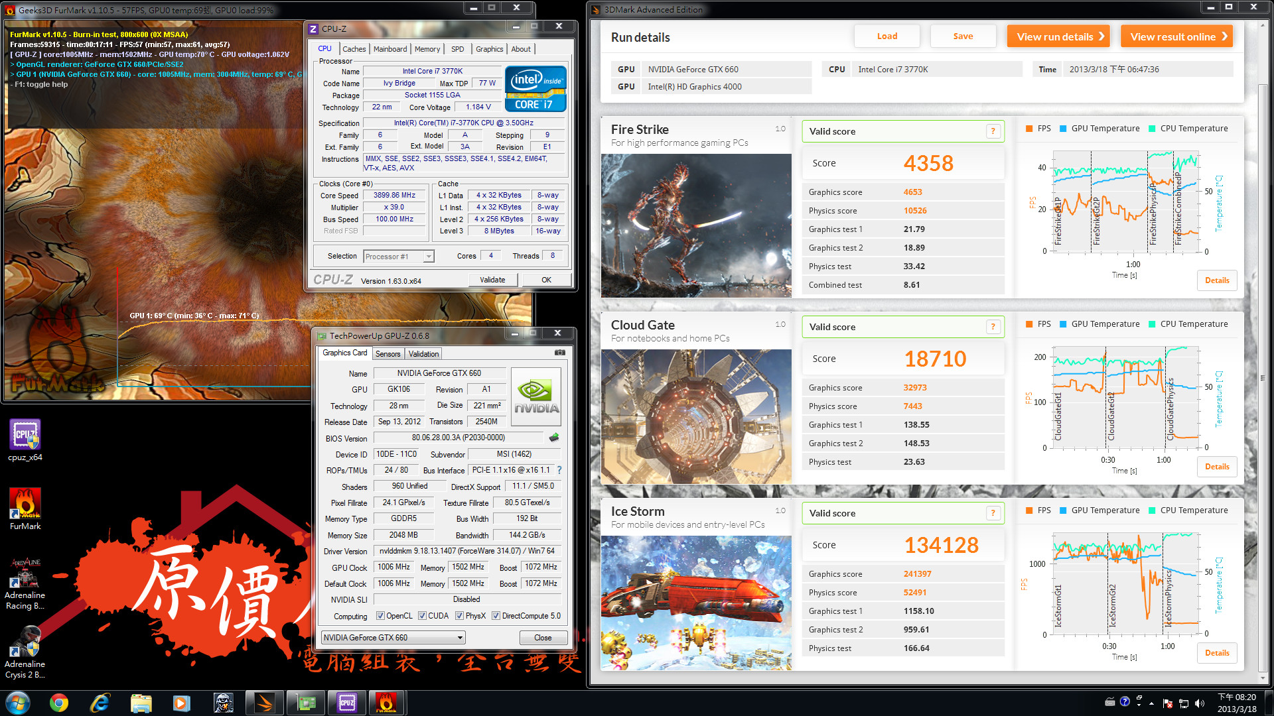The height and width of the screenshot is (716, 1274).
Task: Show hidden tray icons arrow
Action: [1151, 703]
